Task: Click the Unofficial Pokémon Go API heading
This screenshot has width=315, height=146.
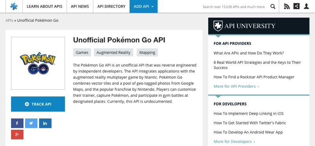Action: tap(119, 40)
